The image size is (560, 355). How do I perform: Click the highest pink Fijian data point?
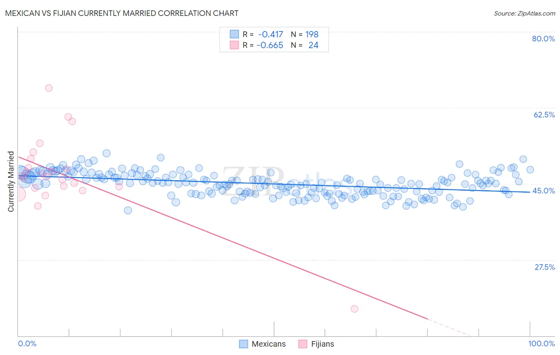pos(49,88)
